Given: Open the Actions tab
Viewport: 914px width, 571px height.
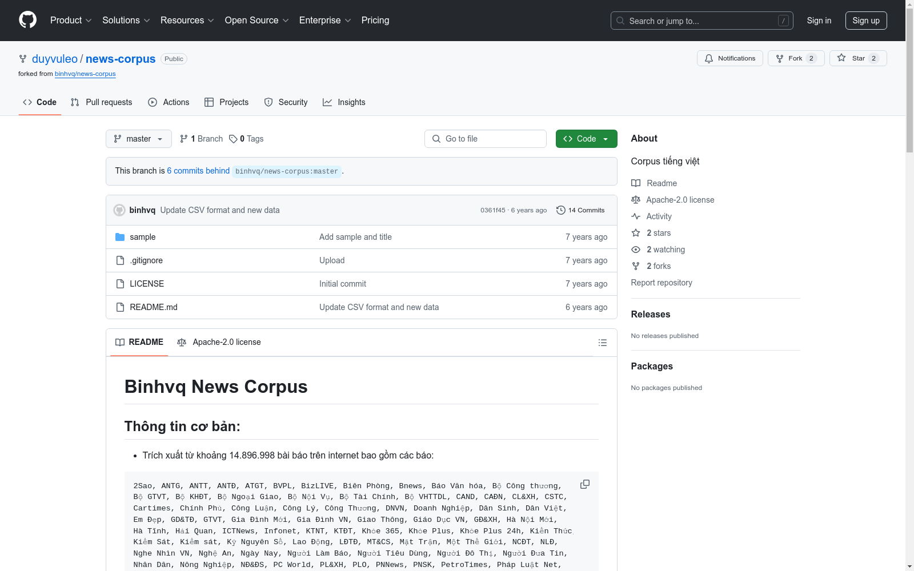Looking at the screenshot, I should coord(169,102).
